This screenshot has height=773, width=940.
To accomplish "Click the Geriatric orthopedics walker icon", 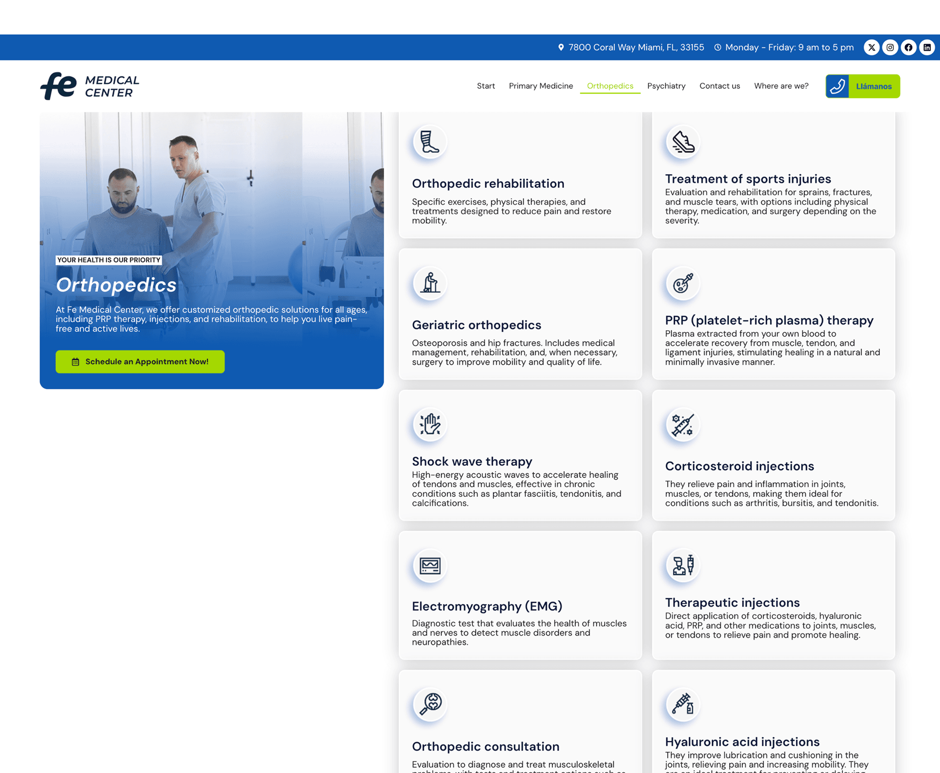I will (430, 283).
